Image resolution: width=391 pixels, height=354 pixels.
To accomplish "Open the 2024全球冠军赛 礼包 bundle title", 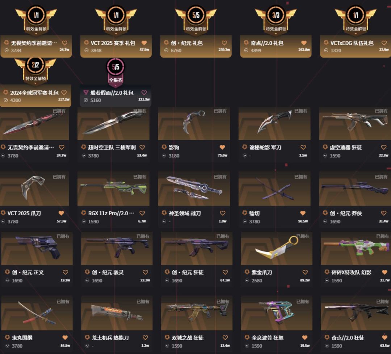I will pyautogui.click(x=34, y=93).
